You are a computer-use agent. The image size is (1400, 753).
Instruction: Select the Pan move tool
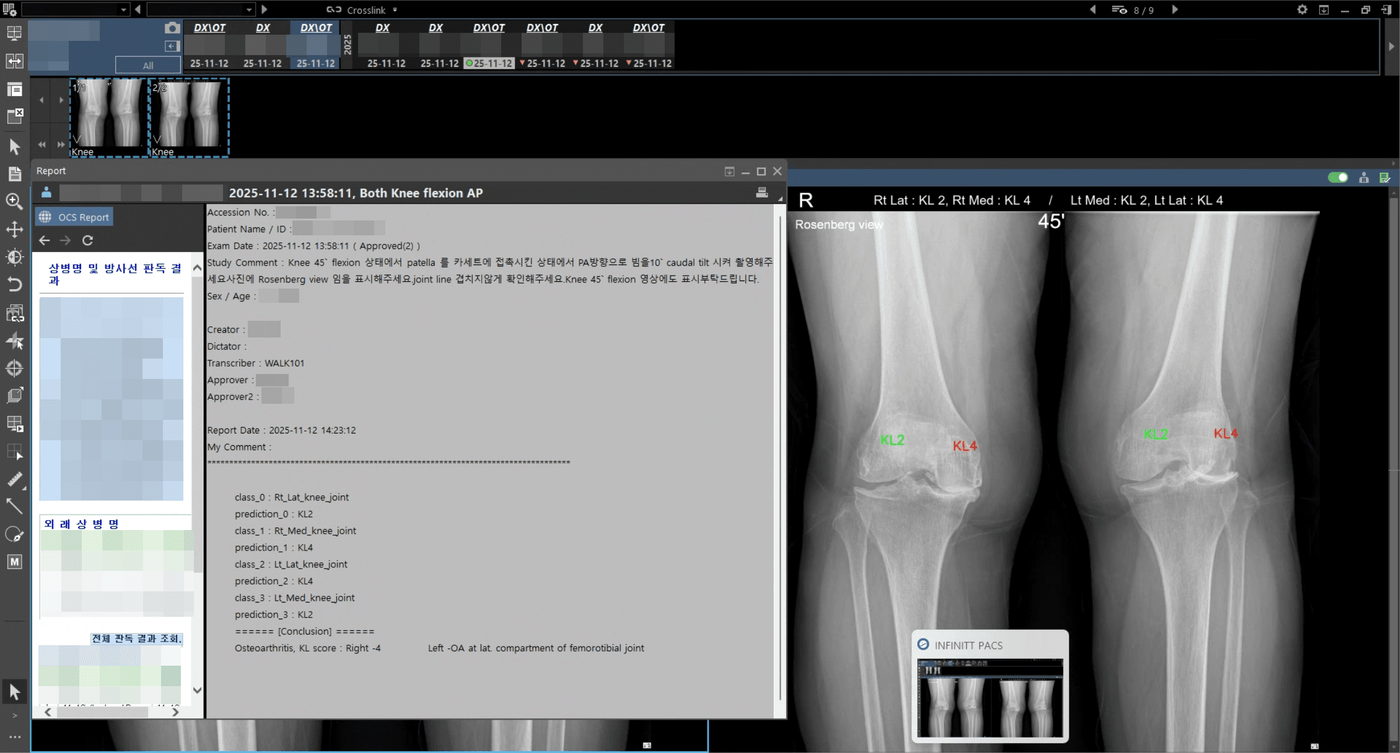point(14,229)
